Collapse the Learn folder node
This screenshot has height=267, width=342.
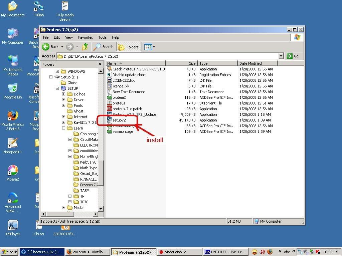tap(63, 128)
